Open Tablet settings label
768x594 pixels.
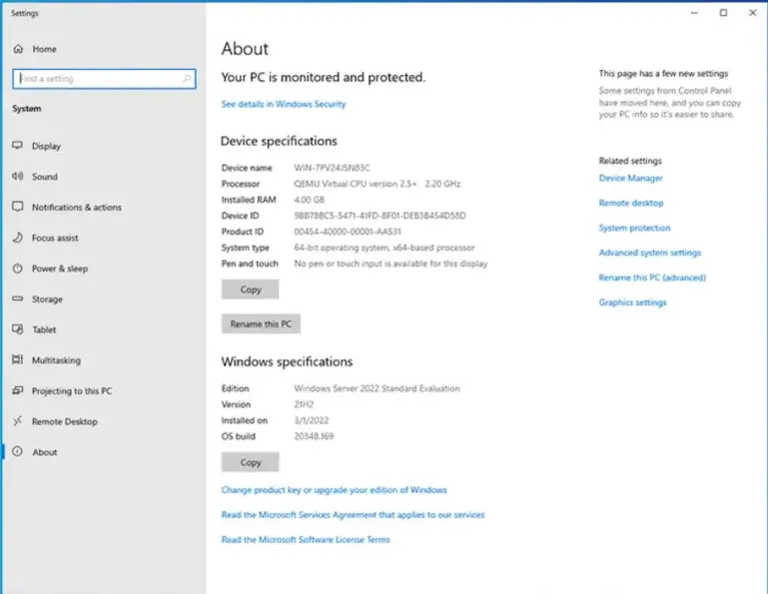tap(44, 329)
